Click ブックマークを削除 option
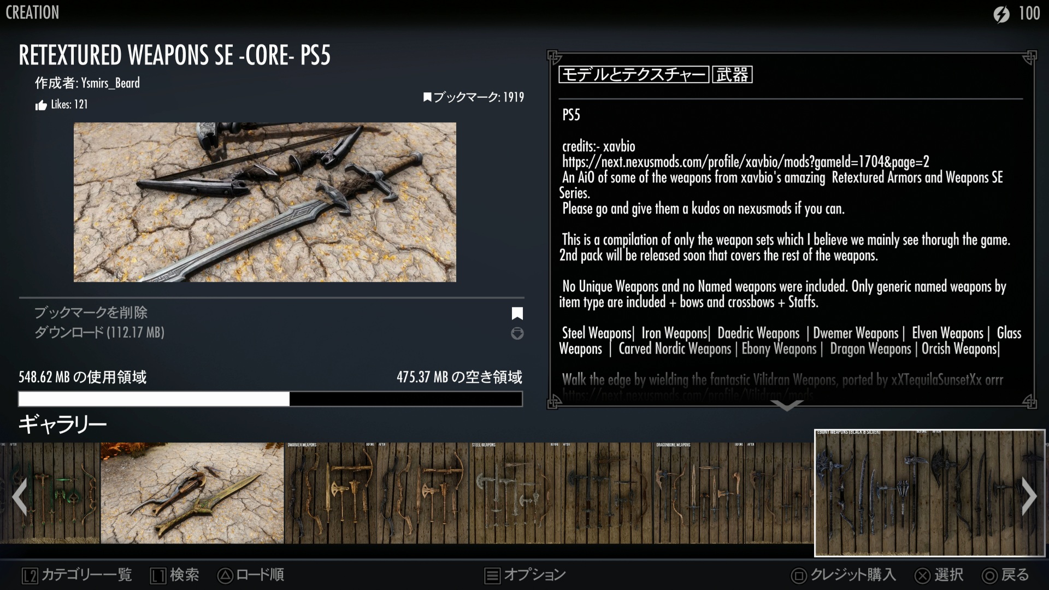Image resolution: width=1049 pixels, height=590 pixels. tap(91, 312)
